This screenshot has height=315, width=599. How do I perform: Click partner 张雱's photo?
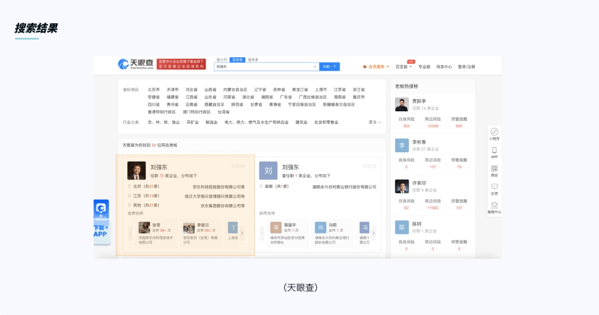pyautogui.click(x=144, y=228)
